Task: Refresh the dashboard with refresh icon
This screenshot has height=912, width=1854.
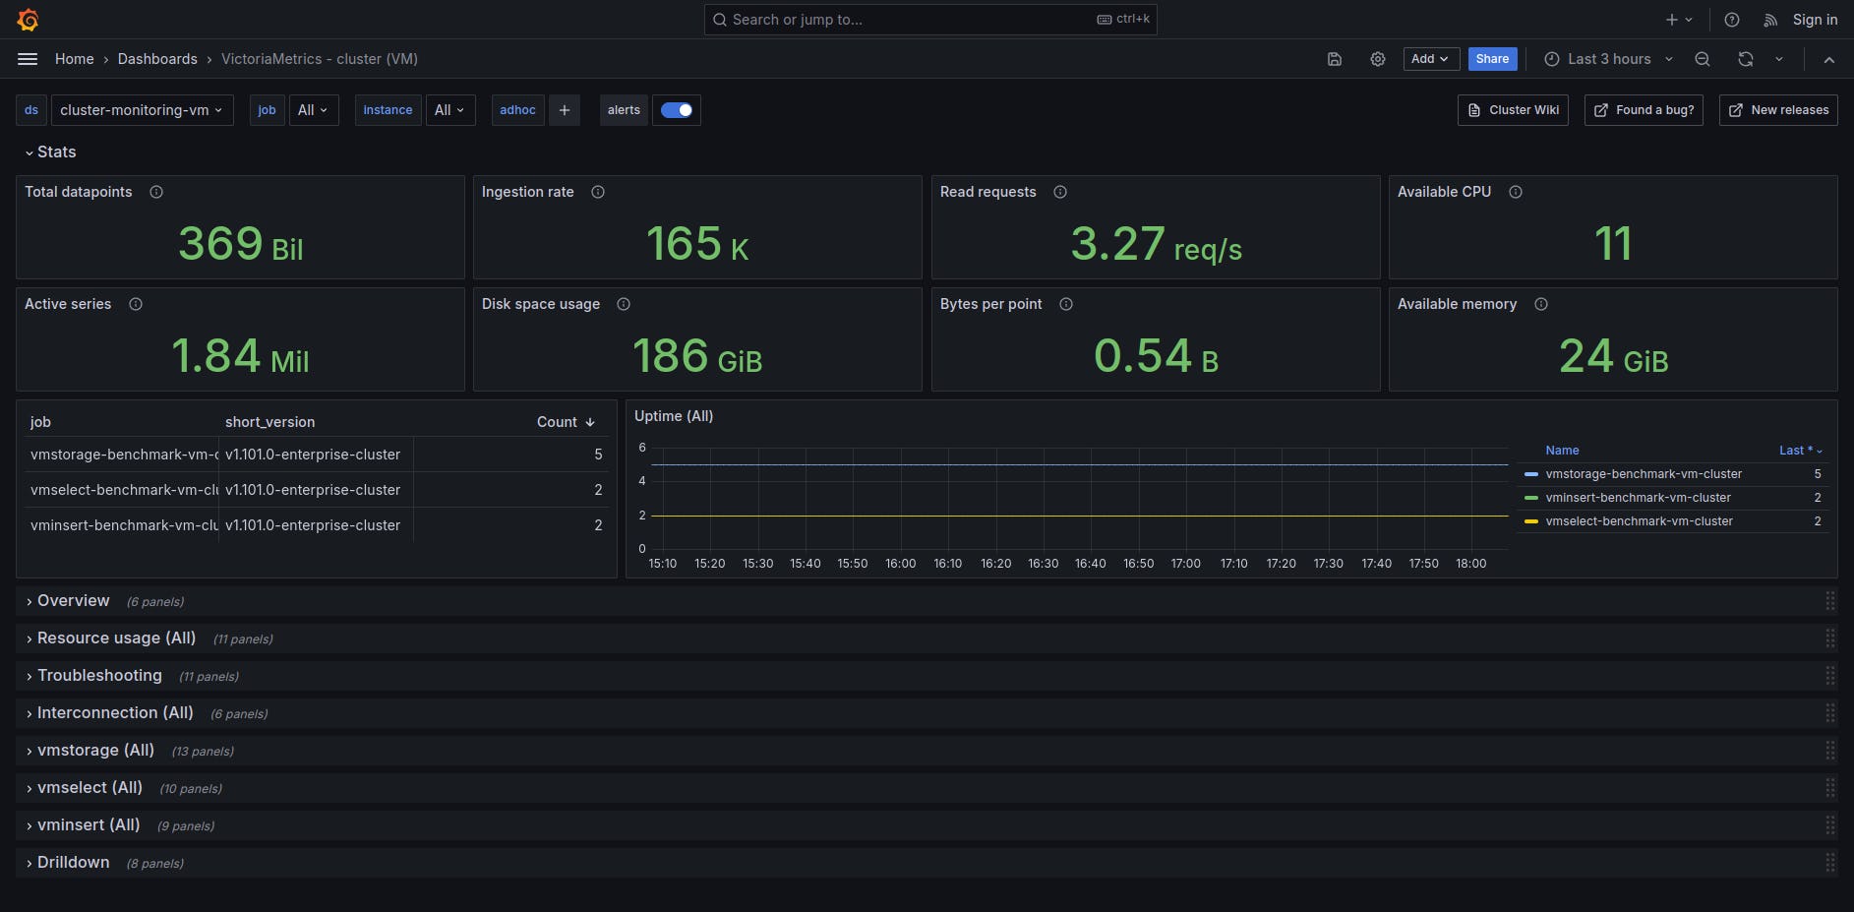Action: point(1745,59)
